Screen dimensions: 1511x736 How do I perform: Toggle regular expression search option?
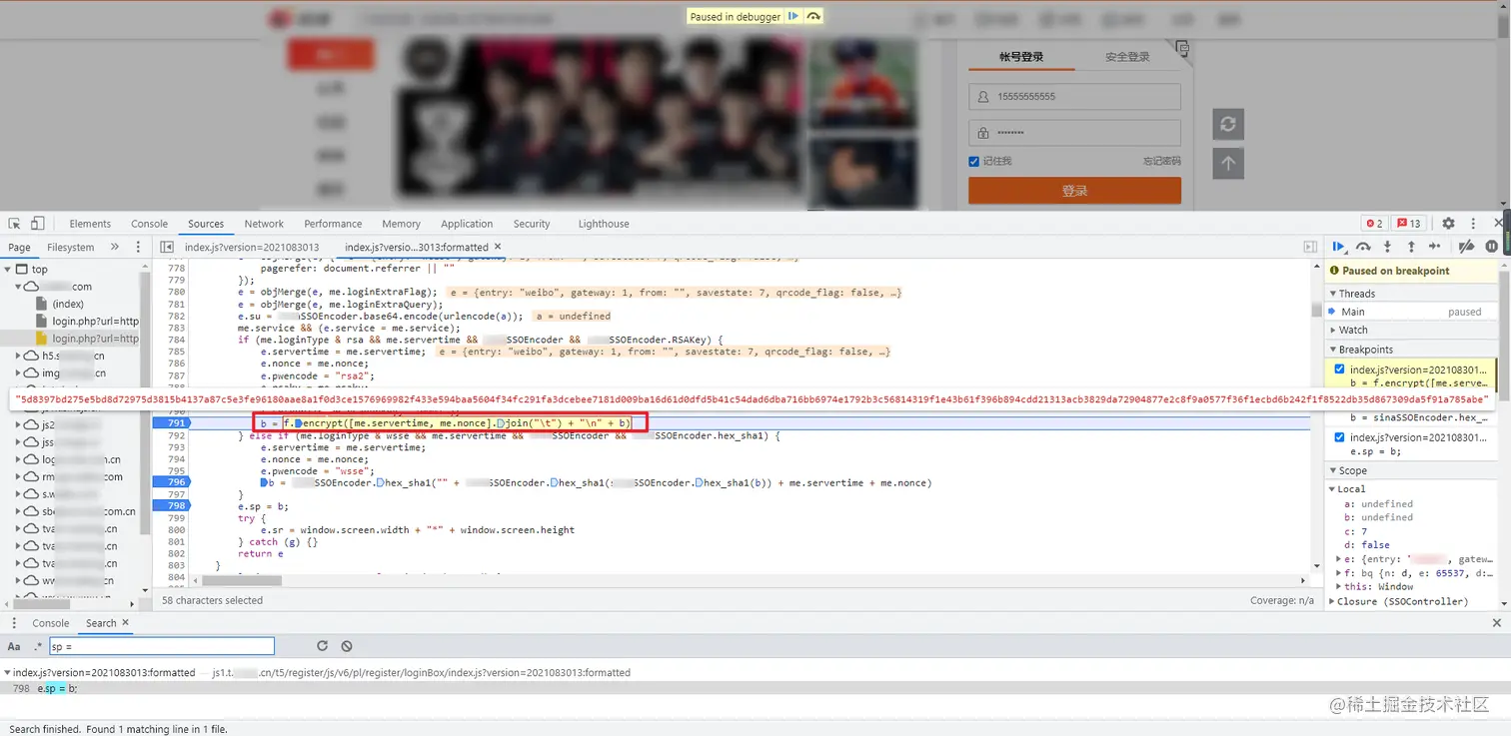click(38, 646)
